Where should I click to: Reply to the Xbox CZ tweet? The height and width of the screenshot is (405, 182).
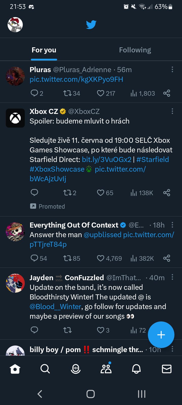tap(34, 193)
